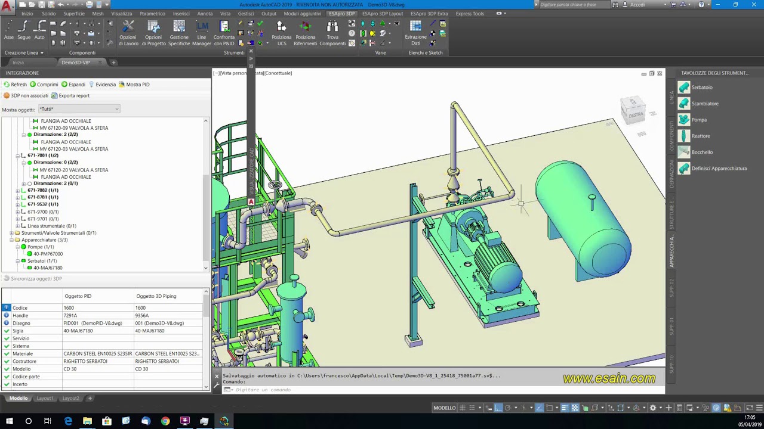Viewport: 764px width, 429px height.
Task: Toggle ortho mode in status bar
Action: 498,408
